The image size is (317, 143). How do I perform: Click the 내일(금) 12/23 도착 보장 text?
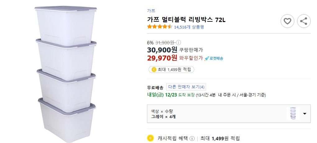[171, 95]
